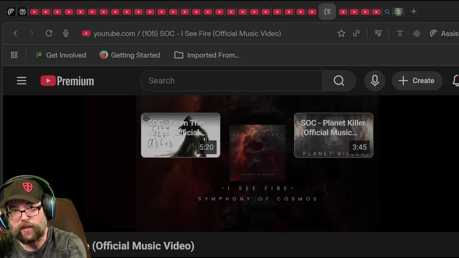This screenshot has height=258, width=459.
Task: Click the YouTube Premium logo
Action: 67,81
